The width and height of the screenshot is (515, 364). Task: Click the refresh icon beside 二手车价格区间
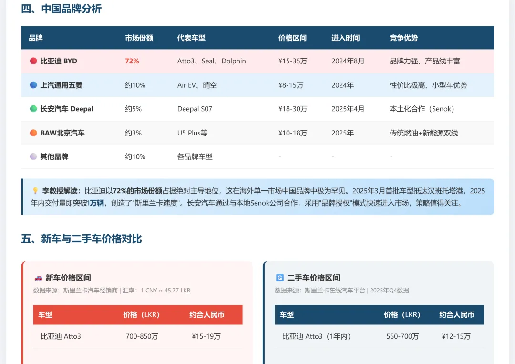(280, 278)
